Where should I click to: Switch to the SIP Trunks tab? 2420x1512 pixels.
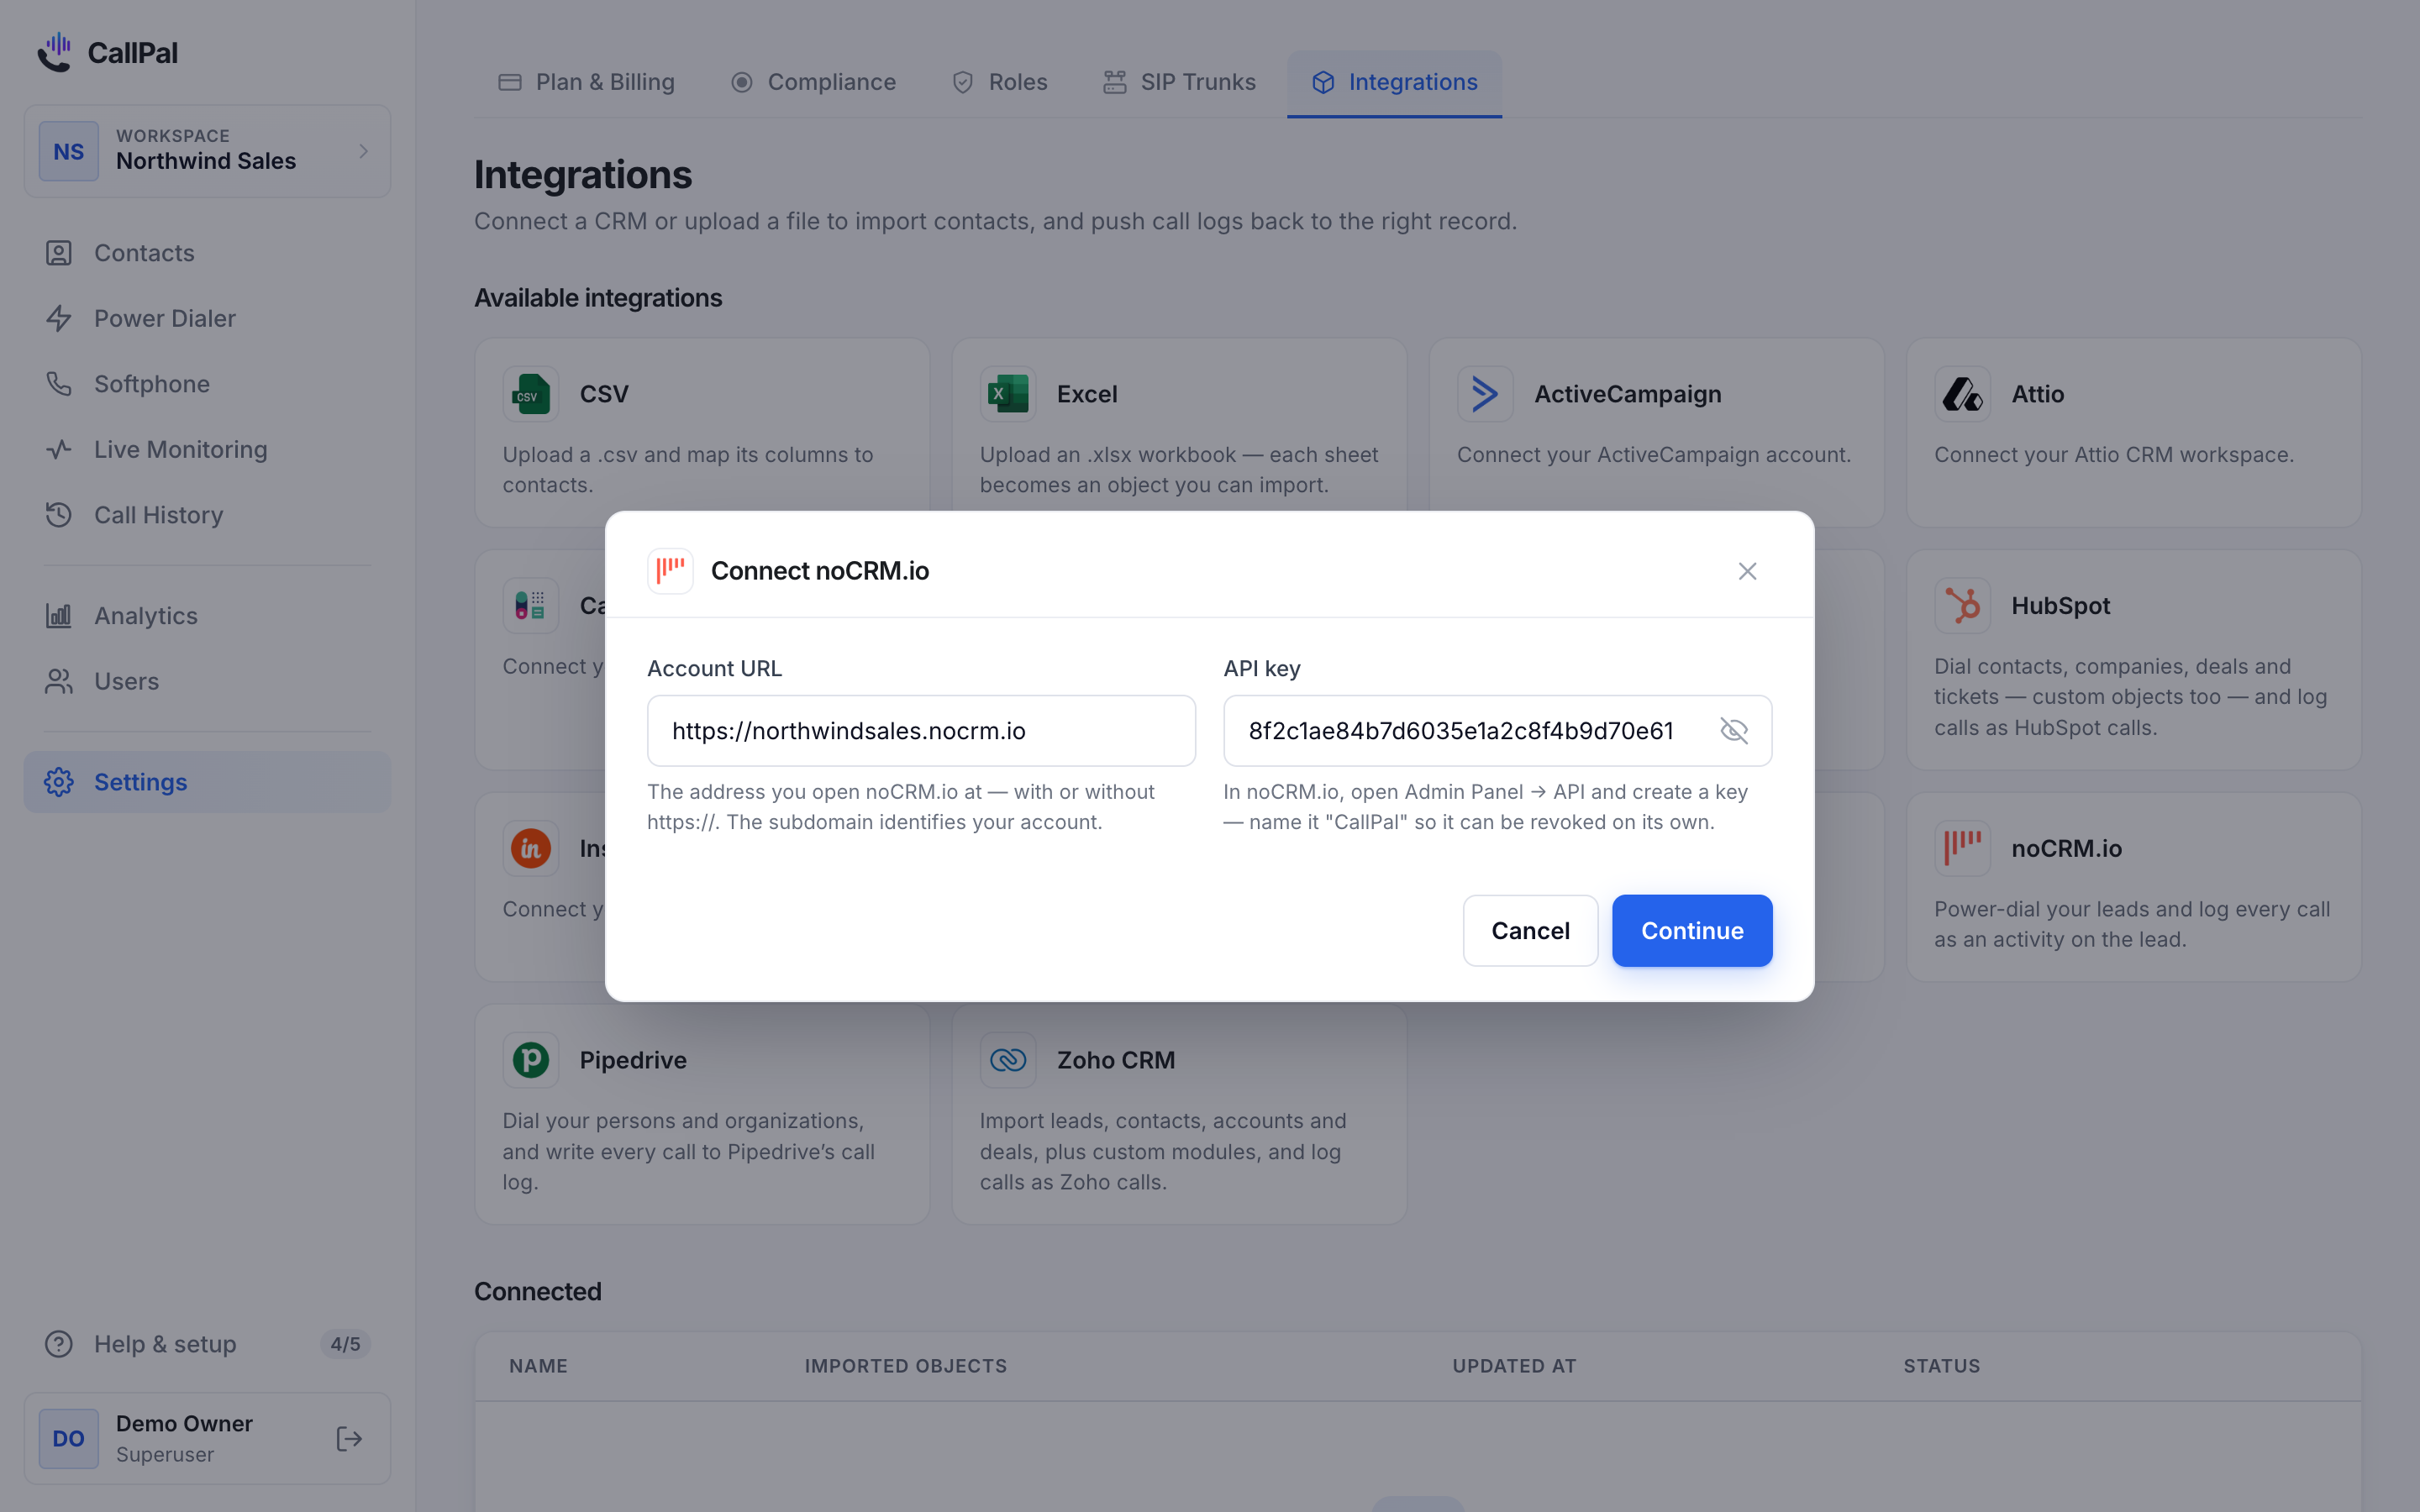pyautogui.click(x=1179, y=82)
